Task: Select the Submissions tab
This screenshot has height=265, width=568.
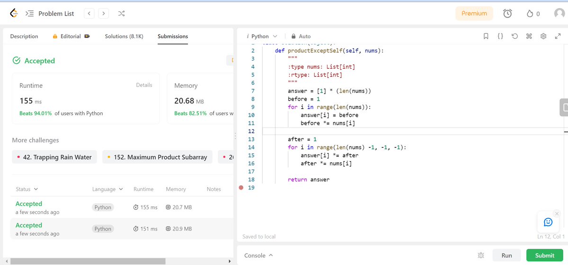Action: (x=173, y=36)
